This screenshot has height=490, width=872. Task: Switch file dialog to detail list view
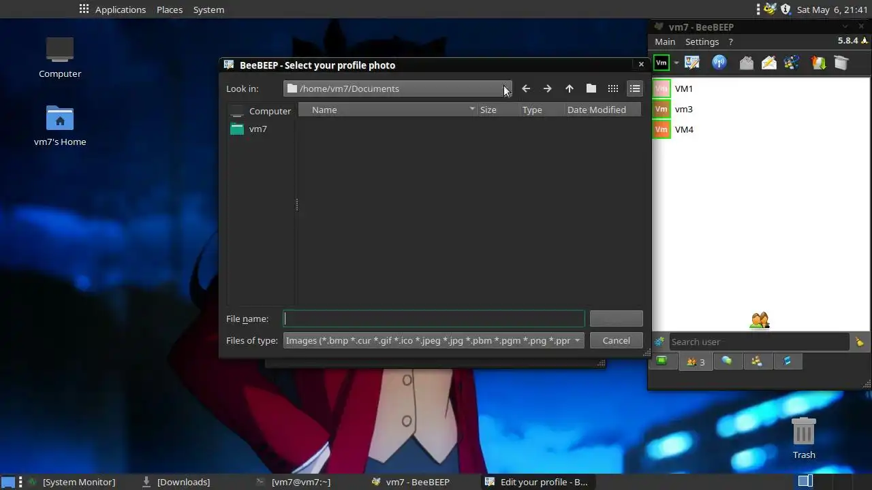click(635, 88)
